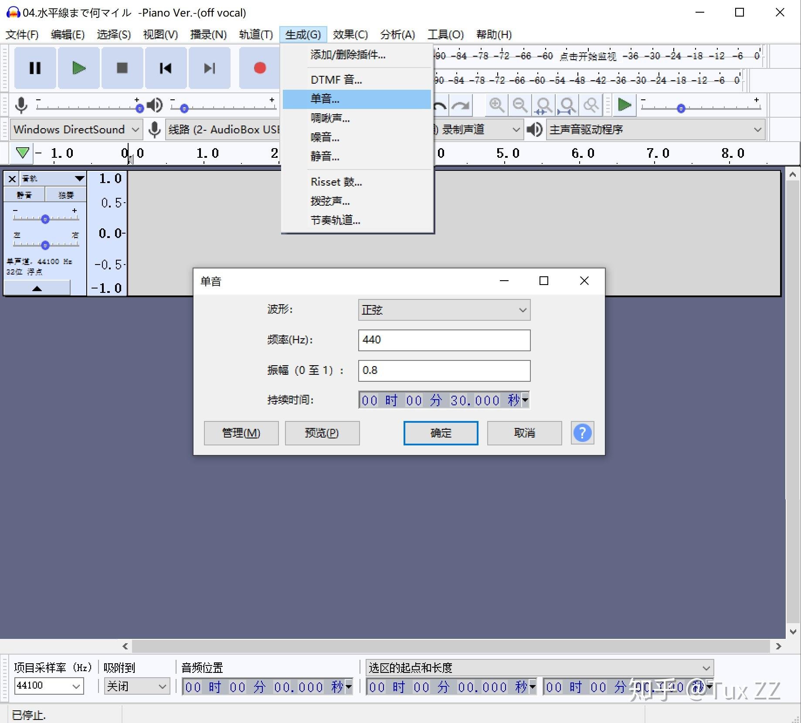Click the play-at-speed slider
The width and height of the screenshot is (801, 723).
tap(701, 106)
